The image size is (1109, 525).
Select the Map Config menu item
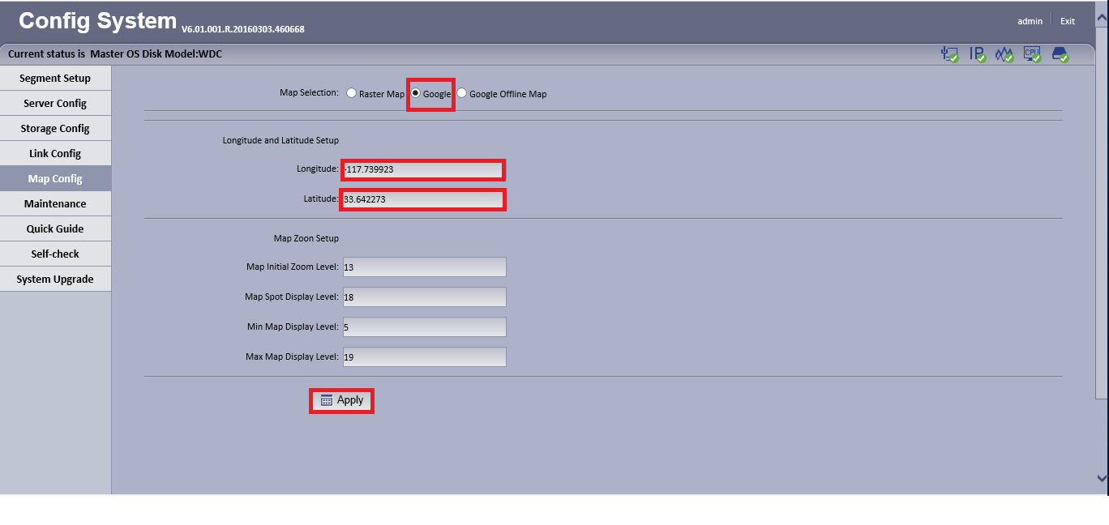tap(55, 179)
